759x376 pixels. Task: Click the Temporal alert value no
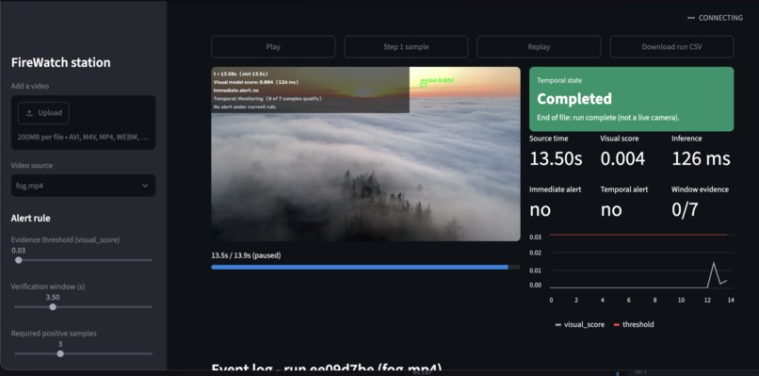pyautogui.click(x=611, y=209)
